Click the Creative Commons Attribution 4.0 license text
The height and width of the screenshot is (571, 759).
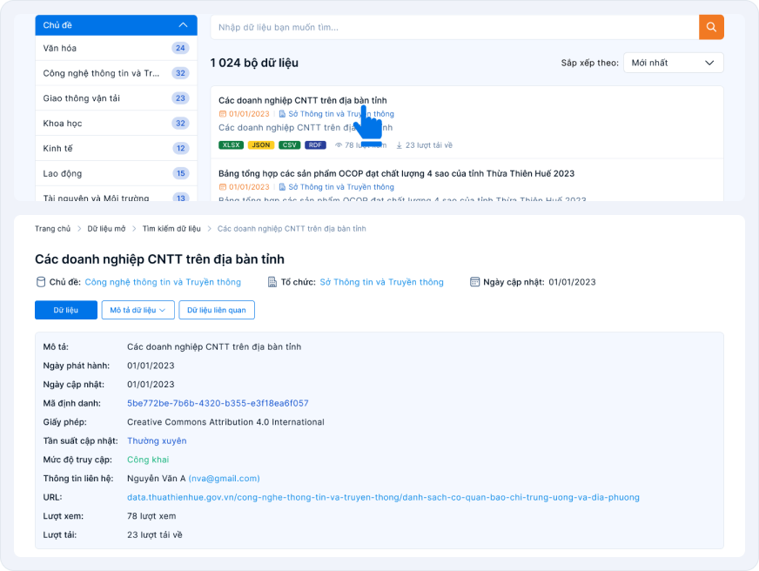225,422
